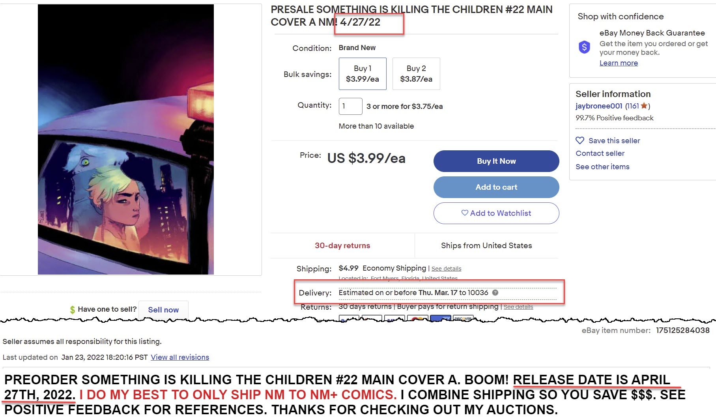Open See details for returns
Viewport: 716px width, 417px height.
[x=518, y=307]
